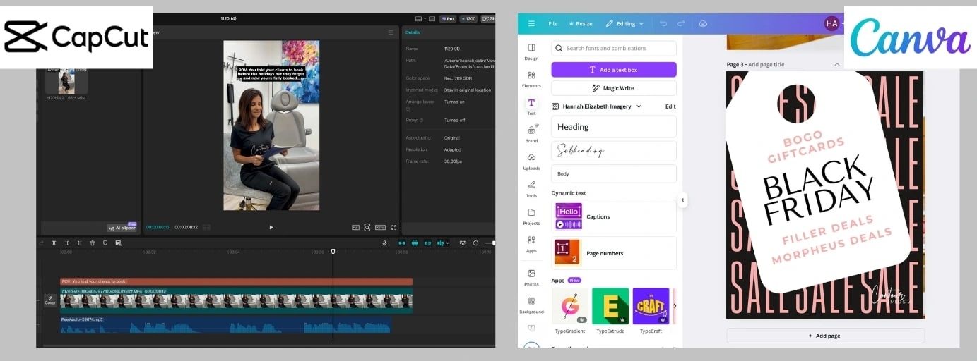977x361 pixels.
Task: Open Captions dynamic text option
Action: tap(614, 216)
